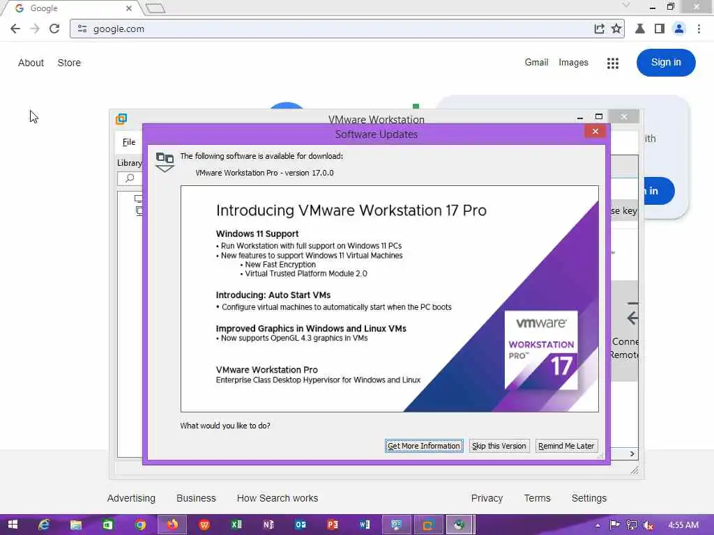Click muted volume tray icon

pyautogui.click(x=648, y=525)
